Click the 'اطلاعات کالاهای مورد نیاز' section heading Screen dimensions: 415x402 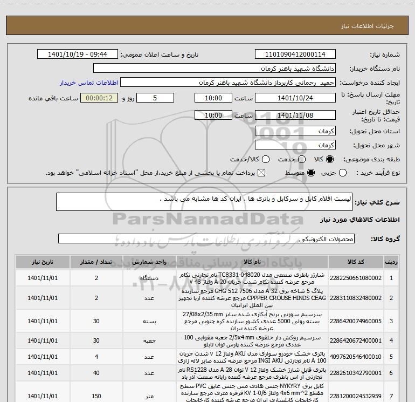[359, 220]
